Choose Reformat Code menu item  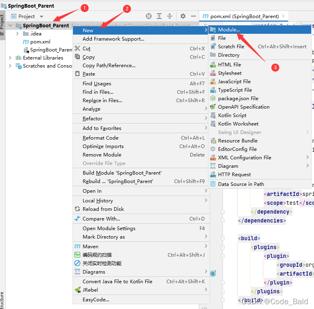pos(141,138)
